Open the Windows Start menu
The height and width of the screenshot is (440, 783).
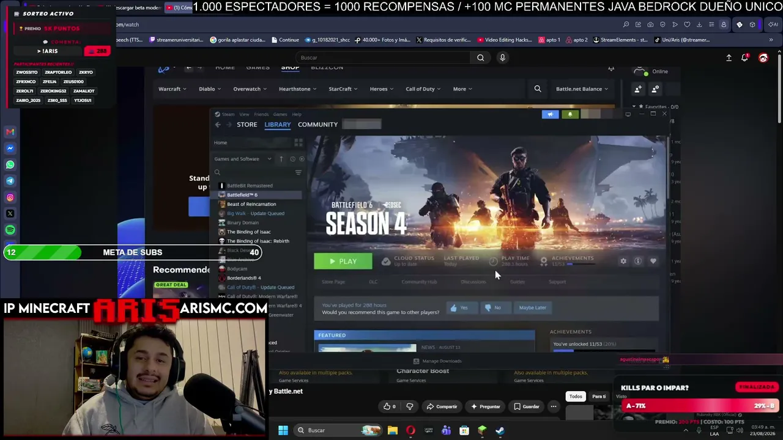283,430
